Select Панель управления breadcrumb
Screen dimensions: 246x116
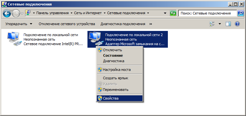click(x=52, y=13)
